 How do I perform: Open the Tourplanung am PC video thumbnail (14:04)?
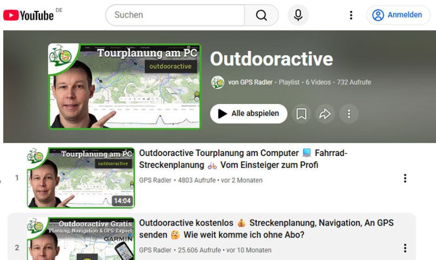pos(81,178)
